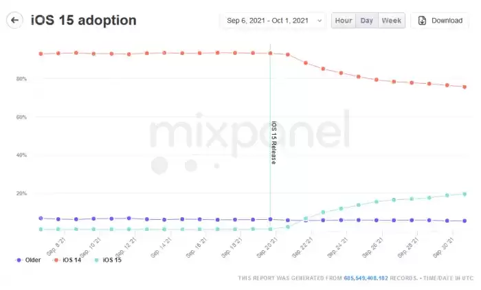This screenshot has height=290, width=481.
Task: Toggle the Older series in legend
Action: (x=29, y=260)
